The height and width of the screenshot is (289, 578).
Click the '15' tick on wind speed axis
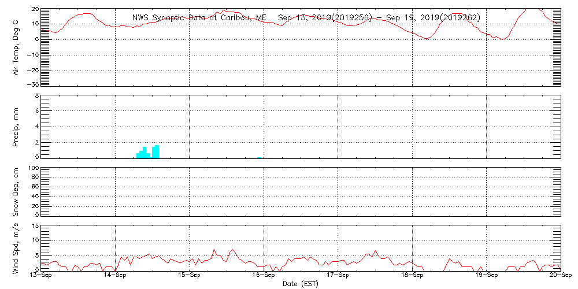coord(34,225)
